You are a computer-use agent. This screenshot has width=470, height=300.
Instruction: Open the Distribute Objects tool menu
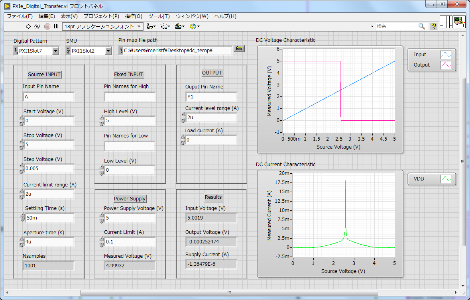point(165,26)
